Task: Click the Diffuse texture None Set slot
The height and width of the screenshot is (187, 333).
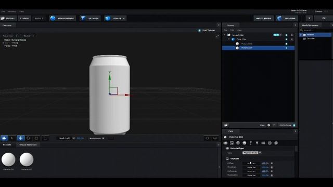Action: pos(251,164)
